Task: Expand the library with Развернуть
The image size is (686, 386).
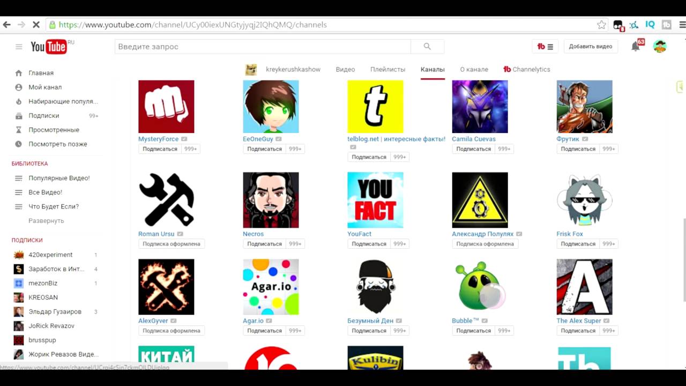Action: point(46,221)
